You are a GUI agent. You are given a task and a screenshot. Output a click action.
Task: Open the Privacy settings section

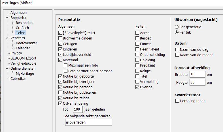click(16, 53)
